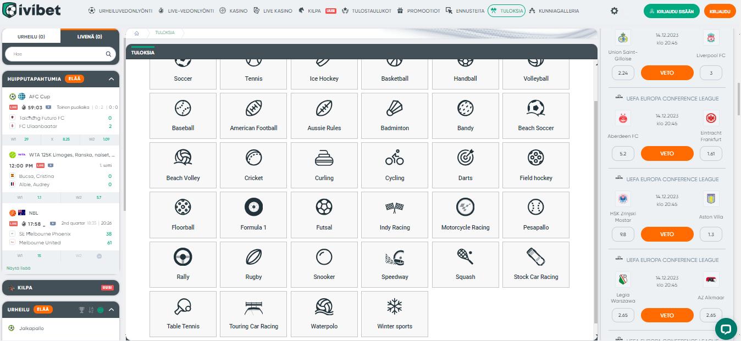Select odds 5.2 for Aberdeen FC

click(x=623, y=154)
